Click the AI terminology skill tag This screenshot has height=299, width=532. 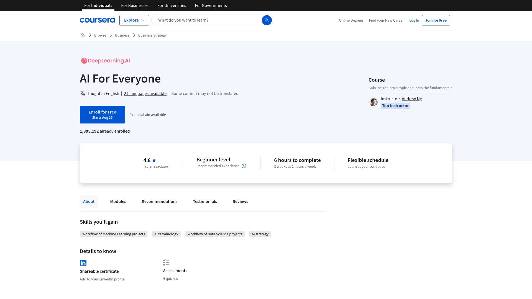tap(166, 234)
